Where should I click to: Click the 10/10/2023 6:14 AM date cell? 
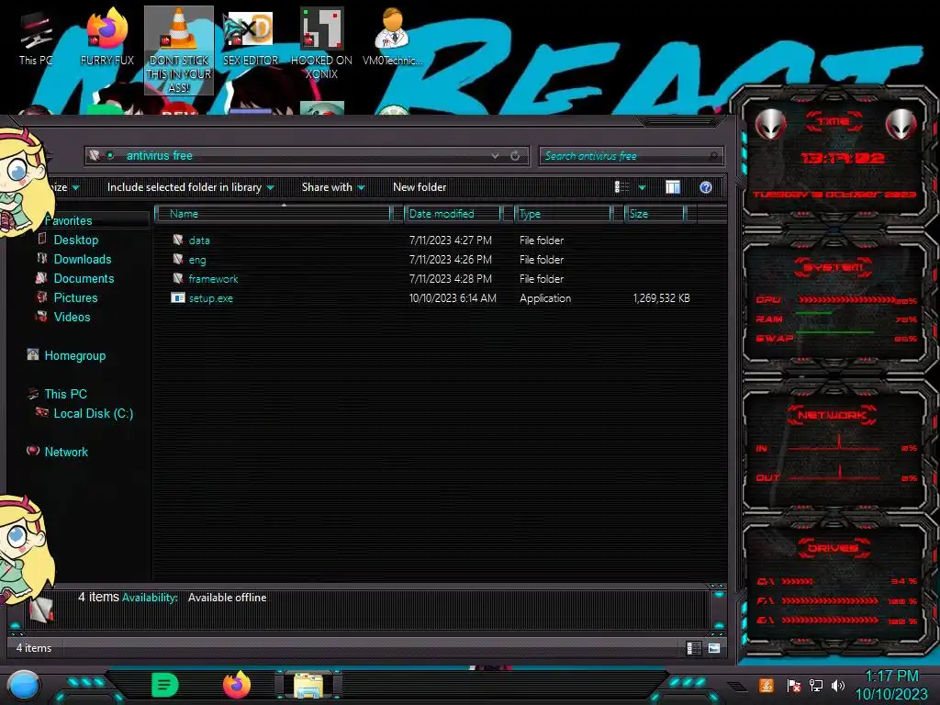pos(453,298)
